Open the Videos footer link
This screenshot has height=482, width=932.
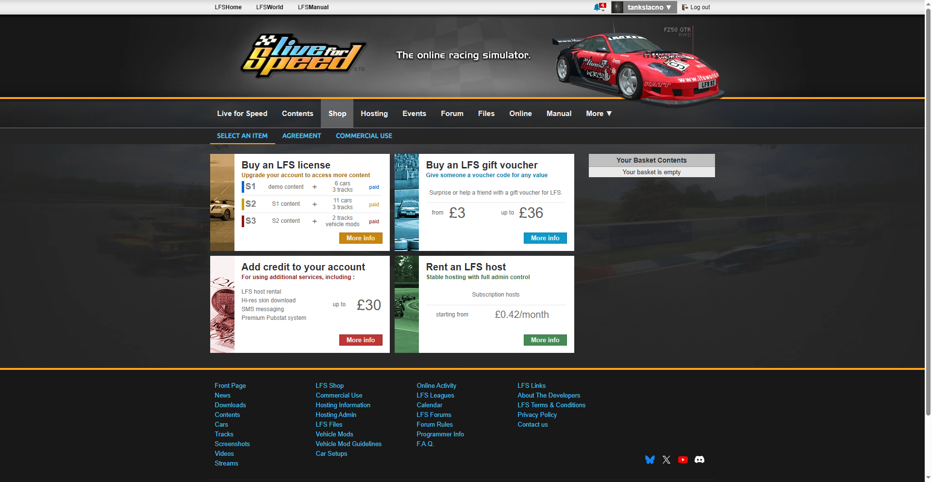[224, 454]
